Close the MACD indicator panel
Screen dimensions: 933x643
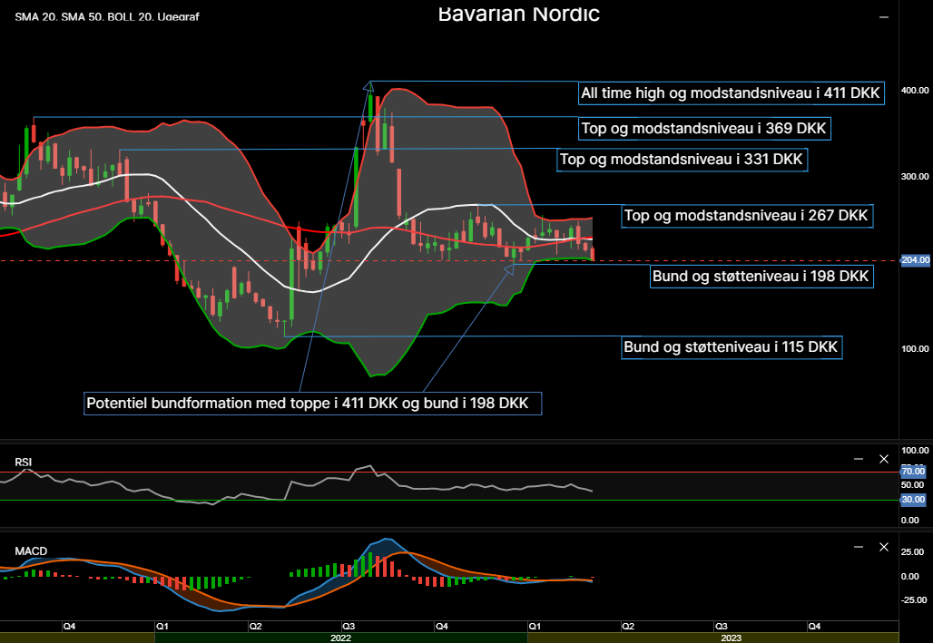pyautogui.click(x=884, y=547)
